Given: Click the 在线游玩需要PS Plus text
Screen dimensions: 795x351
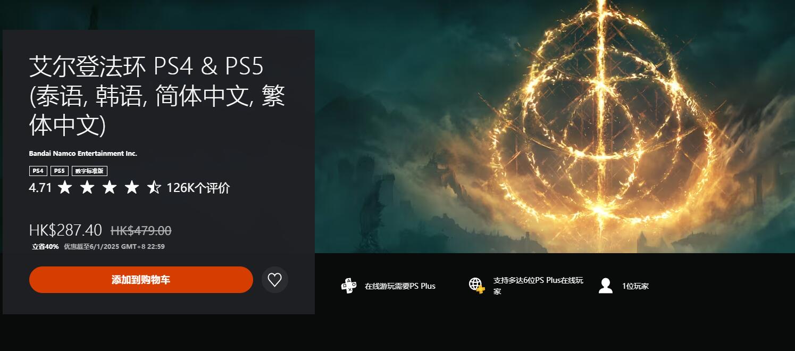Looking at the screenshot, I should 400,286.
